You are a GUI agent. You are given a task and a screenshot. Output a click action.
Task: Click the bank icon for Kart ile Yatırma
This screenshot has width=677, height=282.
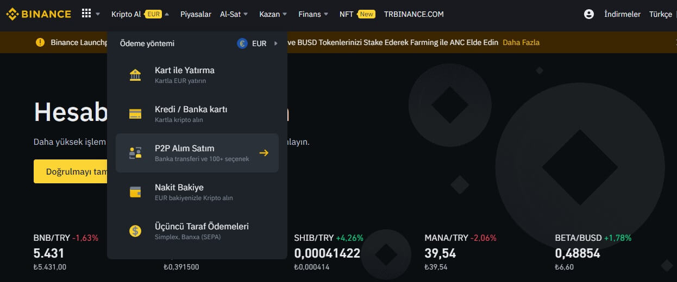pos(135,75)
